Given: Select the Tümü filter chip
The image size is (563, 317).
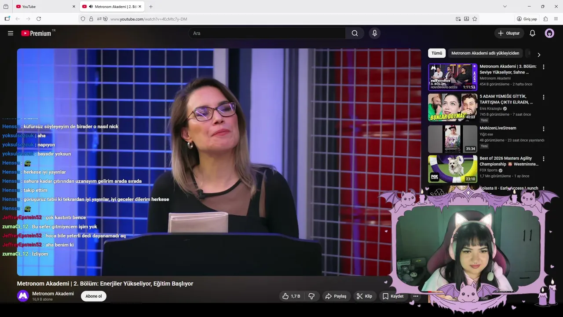Looking at the screenshot, I should coord(437,53).
